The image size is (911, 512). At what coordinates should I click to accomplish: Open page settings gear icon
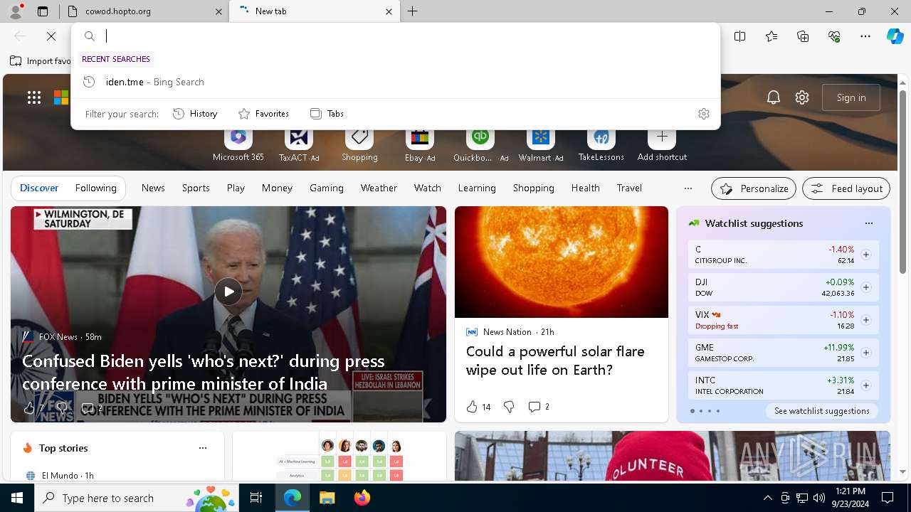tap(802, 98)
